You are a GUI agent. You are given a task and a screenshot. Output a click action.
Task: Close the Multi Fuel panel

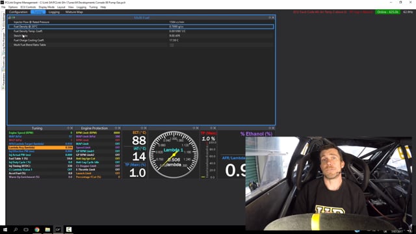coord(273,18)
